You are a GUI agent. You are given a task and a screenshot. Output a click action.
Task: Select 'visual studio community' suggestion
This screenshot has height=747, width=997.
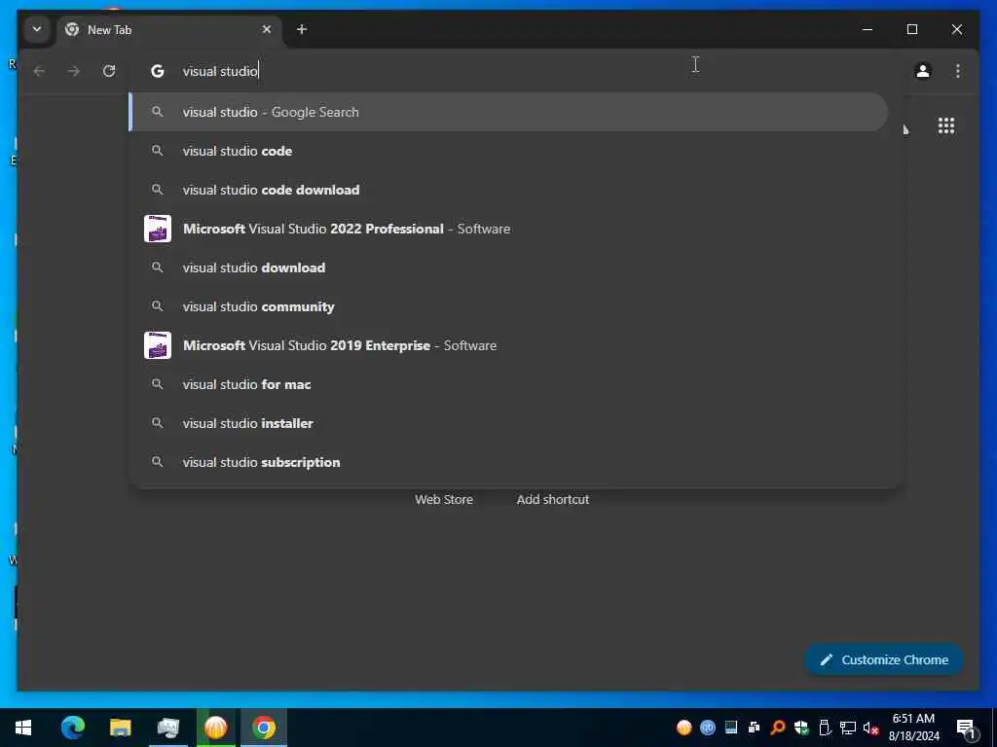coord(508,306)
